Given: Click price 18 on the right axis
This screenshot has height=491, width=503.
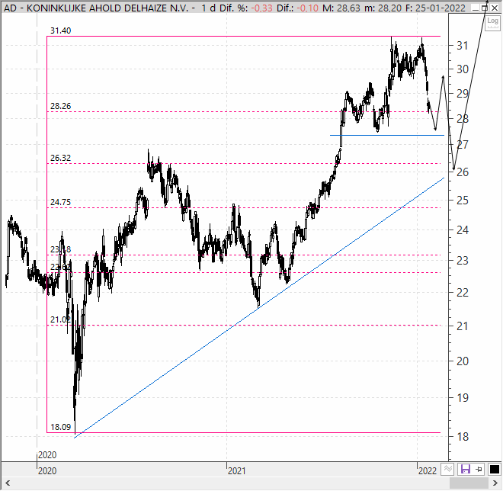Looking at the screenshot, I should click(x=463, y=436).
